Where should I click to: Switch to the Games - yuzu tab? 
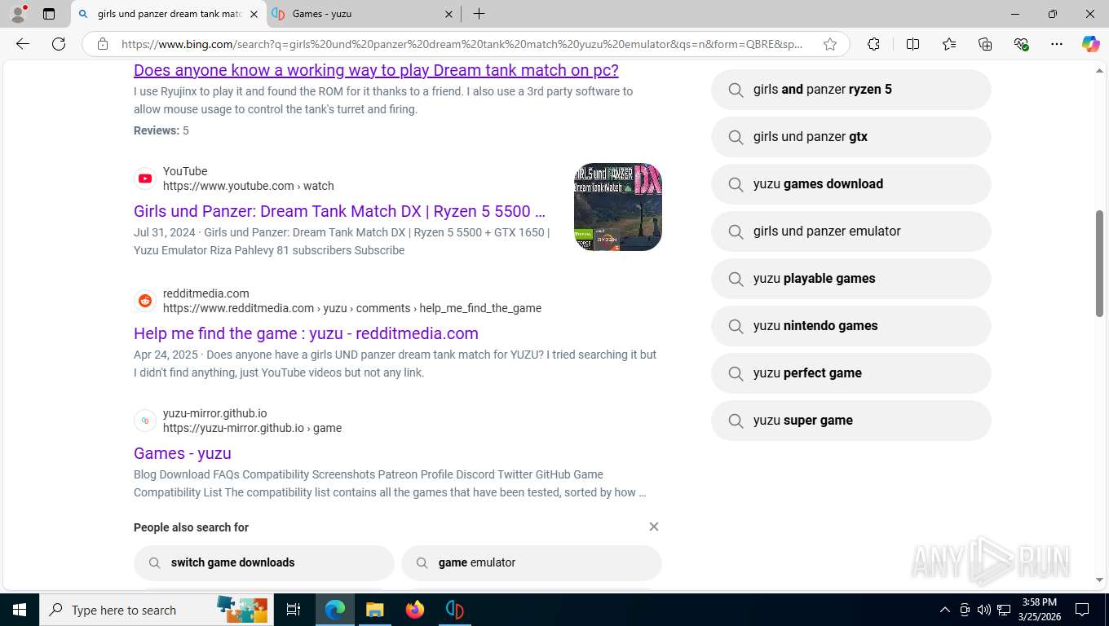363,14
